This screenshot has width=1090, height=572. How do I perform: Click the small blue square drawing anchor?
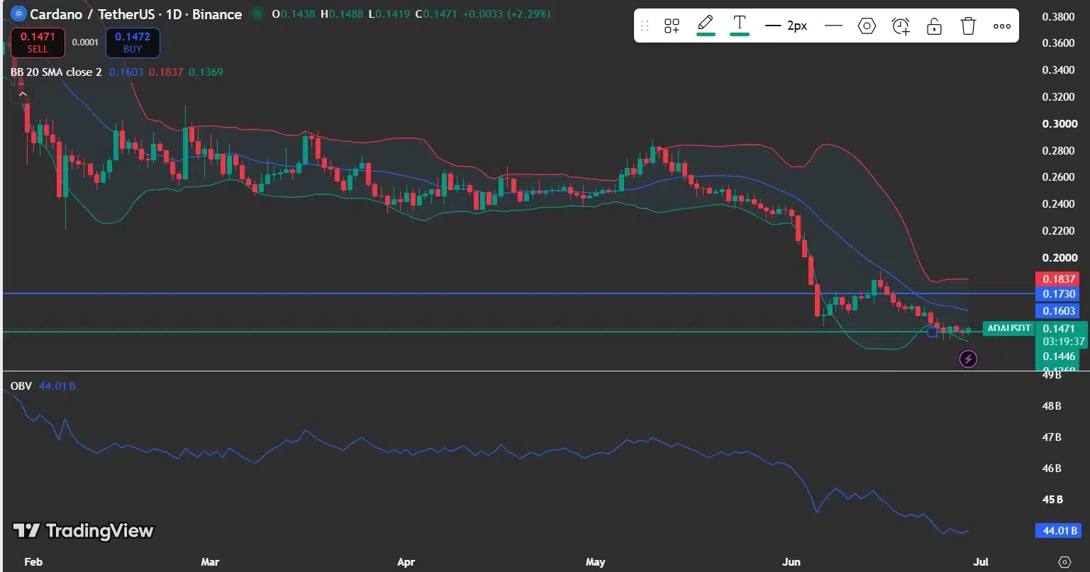click(932, 332)
